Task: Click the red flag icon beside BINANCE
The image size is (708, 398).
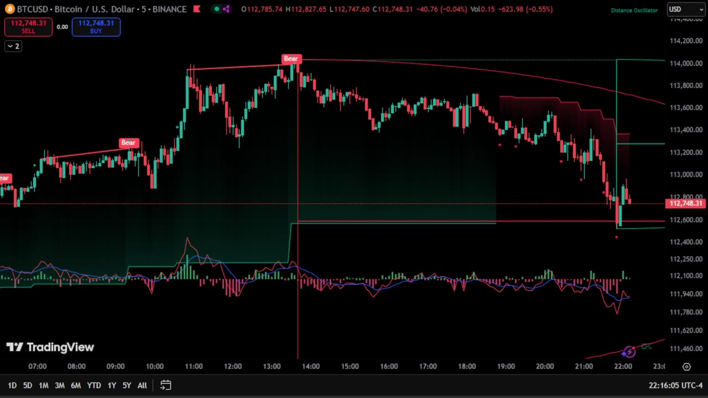Action: tap(196, 9)
